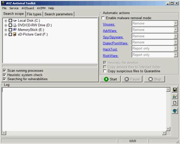The image size is (180, 144).
Task: Select the Search scope tab
Action: (14, 14)
